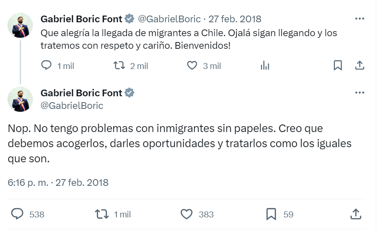Open the more options menu on second tweet

tap(360, 93)
